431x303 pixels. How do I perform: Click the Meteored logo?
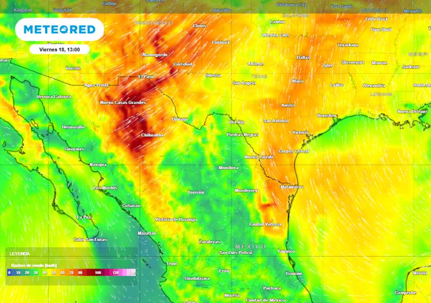click(x=59, y=29)
